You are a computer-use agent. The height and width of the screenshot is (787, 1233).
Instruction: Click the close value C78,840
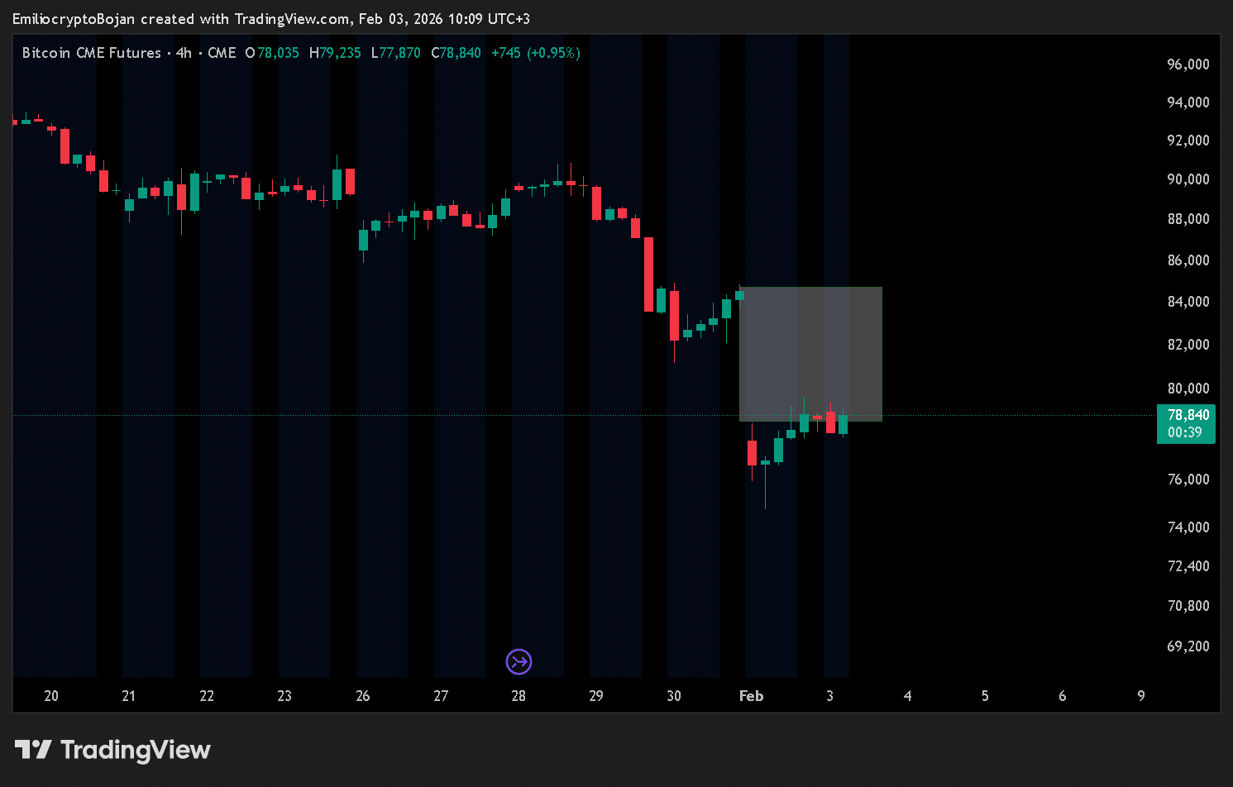[456, 53]
